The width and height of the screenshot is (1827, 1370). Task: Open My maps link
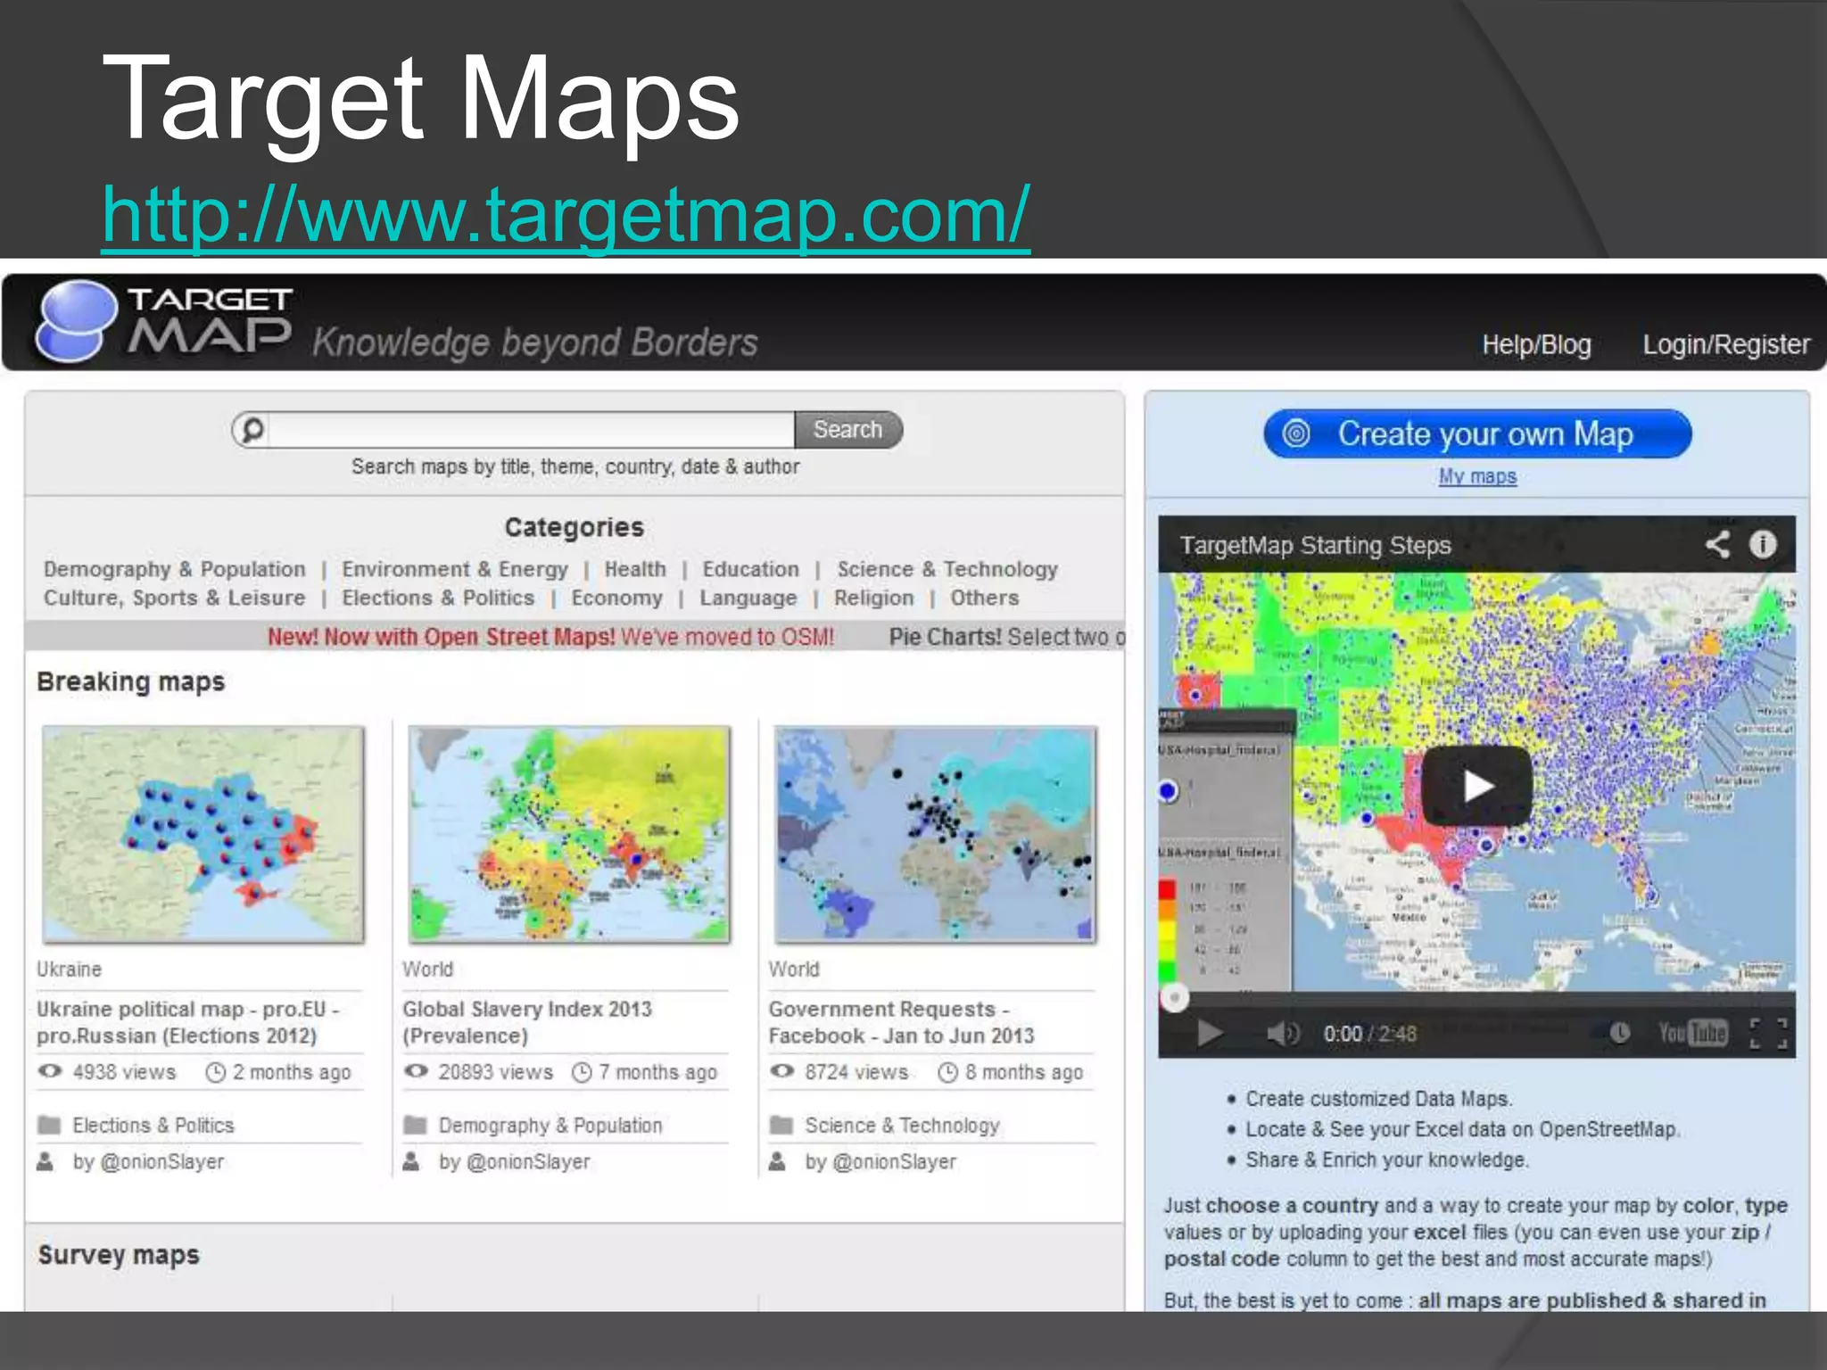tap(1477, 476)
